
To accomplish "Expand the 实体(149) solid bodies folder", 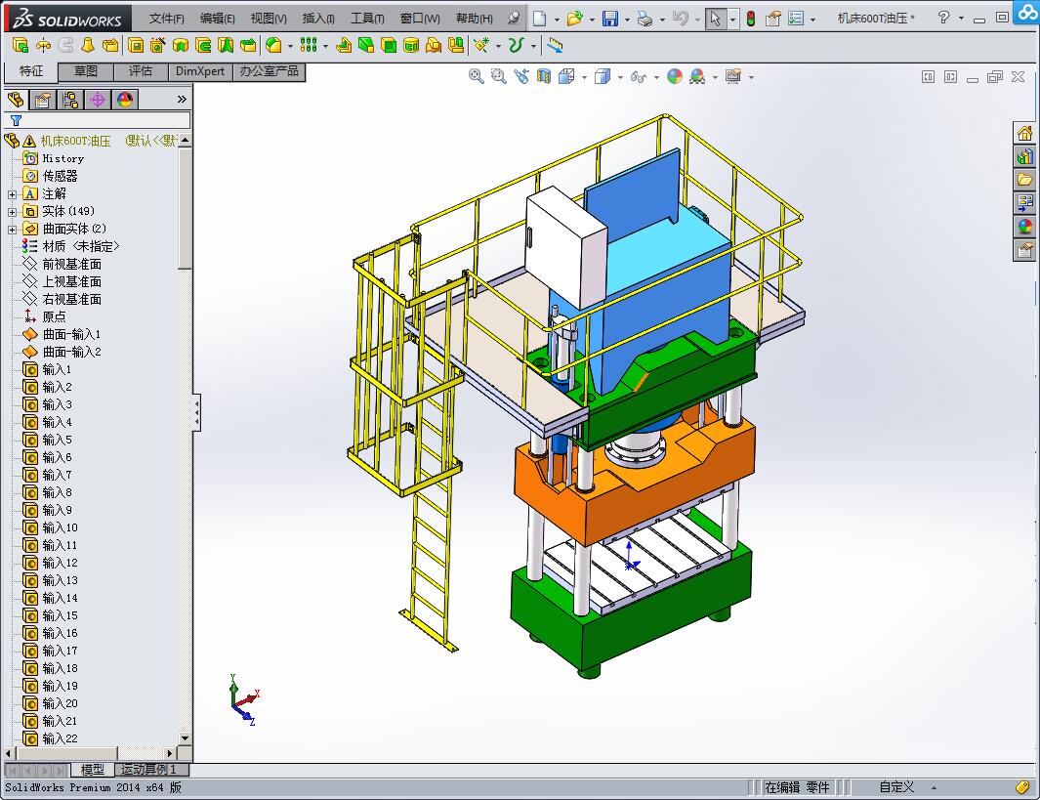I will [12, 211].
